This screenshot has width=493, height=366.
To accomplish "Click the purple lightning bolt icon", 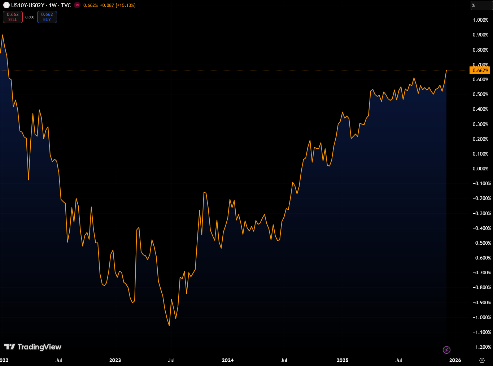I will click(446, 350).
